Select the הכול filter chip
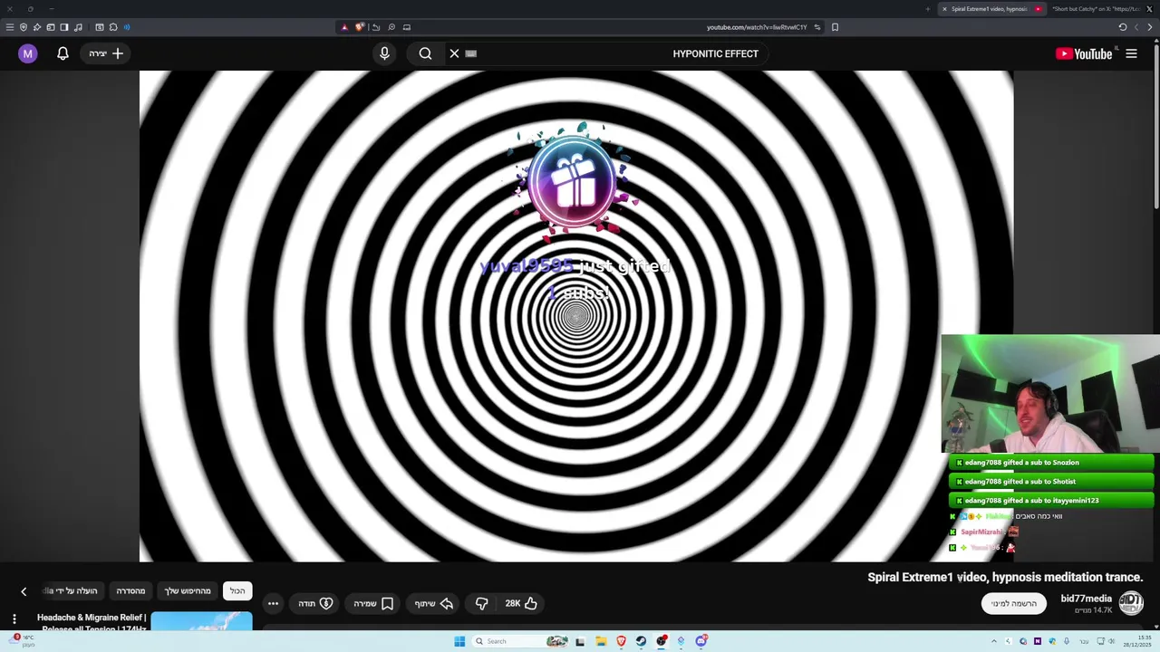1160x652 pixels. (x=237, y=590)
